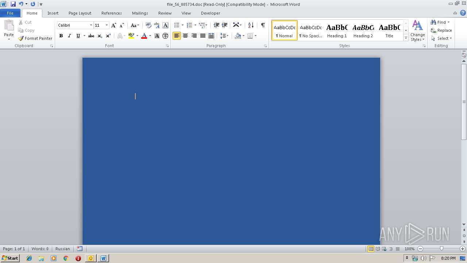Click the Paste clipboard icon
Screen dimensions: 467x263
(x=9, y=26)
